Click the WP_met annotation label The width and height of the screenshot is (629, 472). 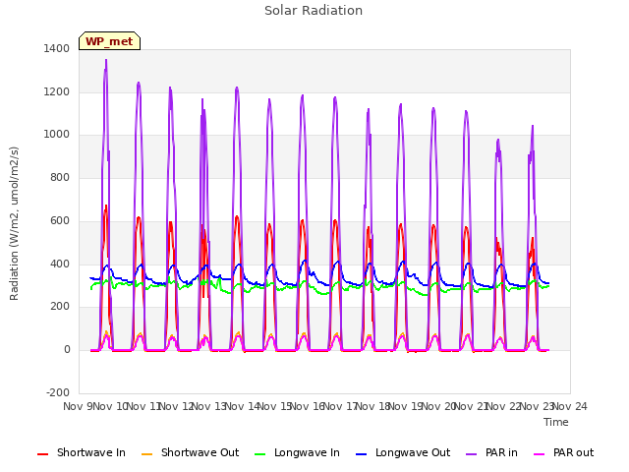coord(109,41)
